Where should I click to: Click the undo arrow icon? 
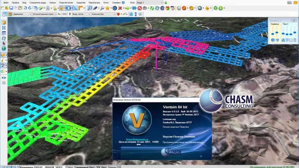(x=25, y=8)
